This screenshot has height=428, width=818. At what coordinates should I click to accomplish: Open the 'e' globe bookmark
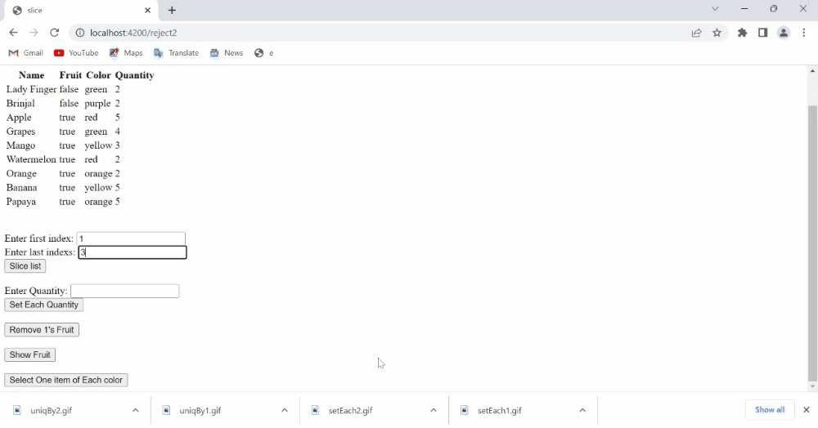[264, 52]
